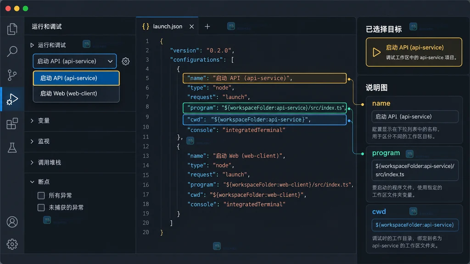The width and height of the screenshot is (470, 264).
Task: Click the macOS yellow minimize button
Action: (x=17, y=8)
